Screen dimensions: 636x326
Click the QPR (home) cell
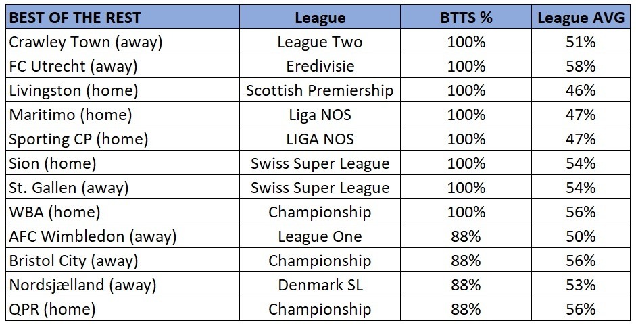tap(122, 308)
